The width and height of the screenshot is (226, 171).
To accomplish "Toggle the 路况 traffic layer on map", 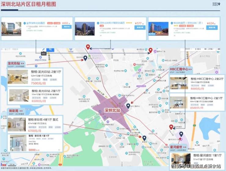I will click(198, 49).
